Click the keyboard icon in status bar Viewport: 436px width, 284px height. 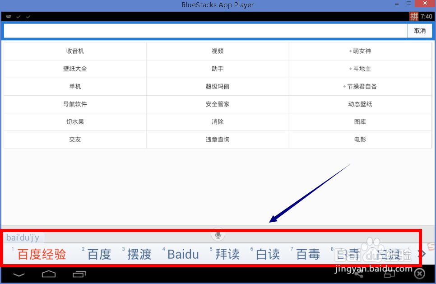tap(9, 17)
